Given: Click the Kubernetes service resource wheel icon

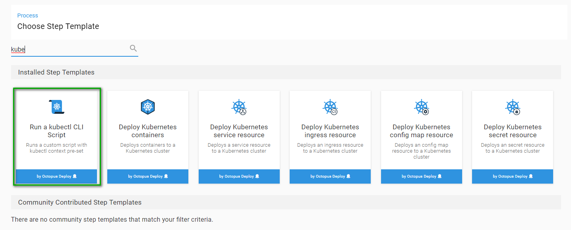Looking at the screenshot, I should 239,107.
